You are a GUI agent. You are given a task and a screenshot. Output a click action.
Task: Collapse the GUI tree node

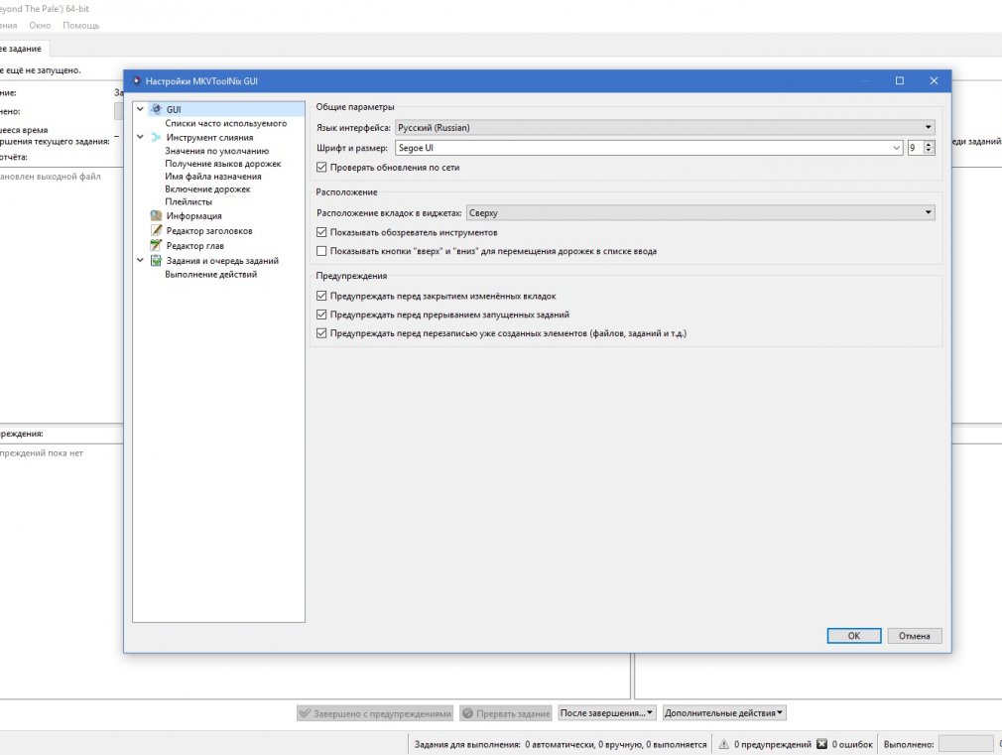tap(140, 109)
